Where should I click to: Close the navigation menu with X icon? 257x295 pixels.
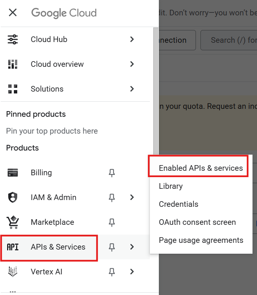click(x=13, y=13)
